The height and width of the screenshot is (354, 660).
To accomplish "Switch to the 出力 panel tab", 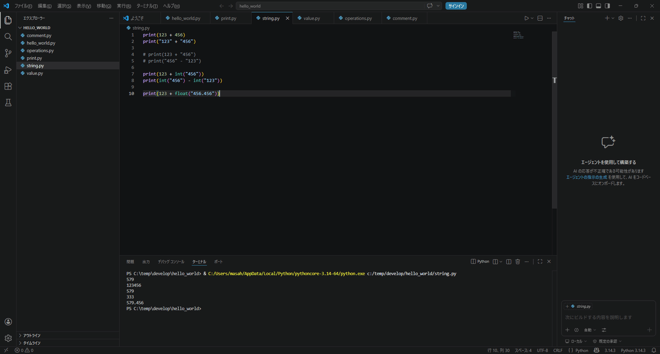I will coord(146,262).
